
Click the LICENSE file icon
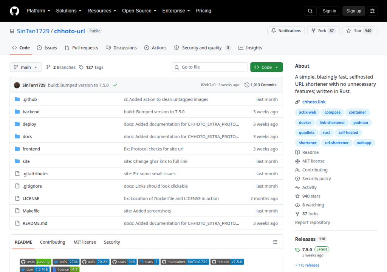17,198
